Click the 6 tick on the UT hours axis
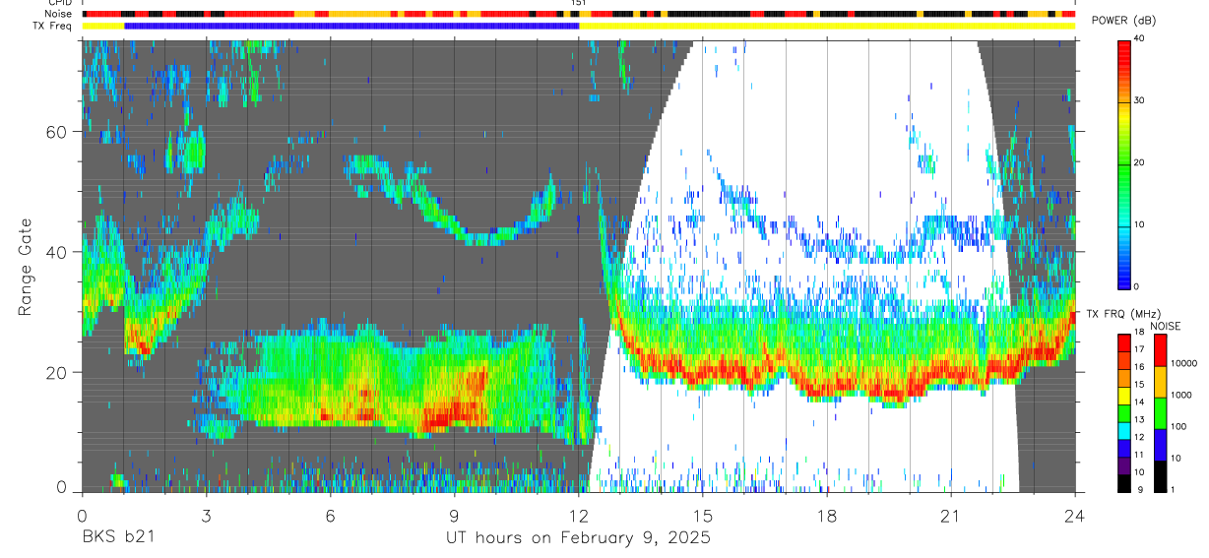Viewport: 1209px width, 558px height. point(330,515)
